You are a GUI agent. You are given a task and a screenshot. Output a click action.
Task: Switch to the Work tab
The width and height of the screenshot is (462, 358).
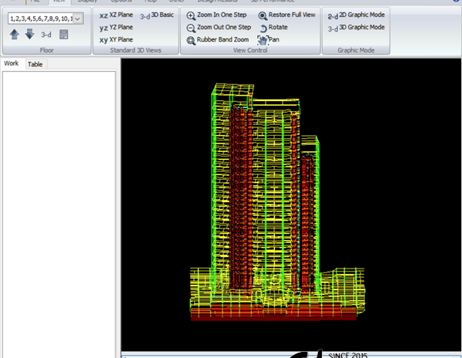pos(12,64)
